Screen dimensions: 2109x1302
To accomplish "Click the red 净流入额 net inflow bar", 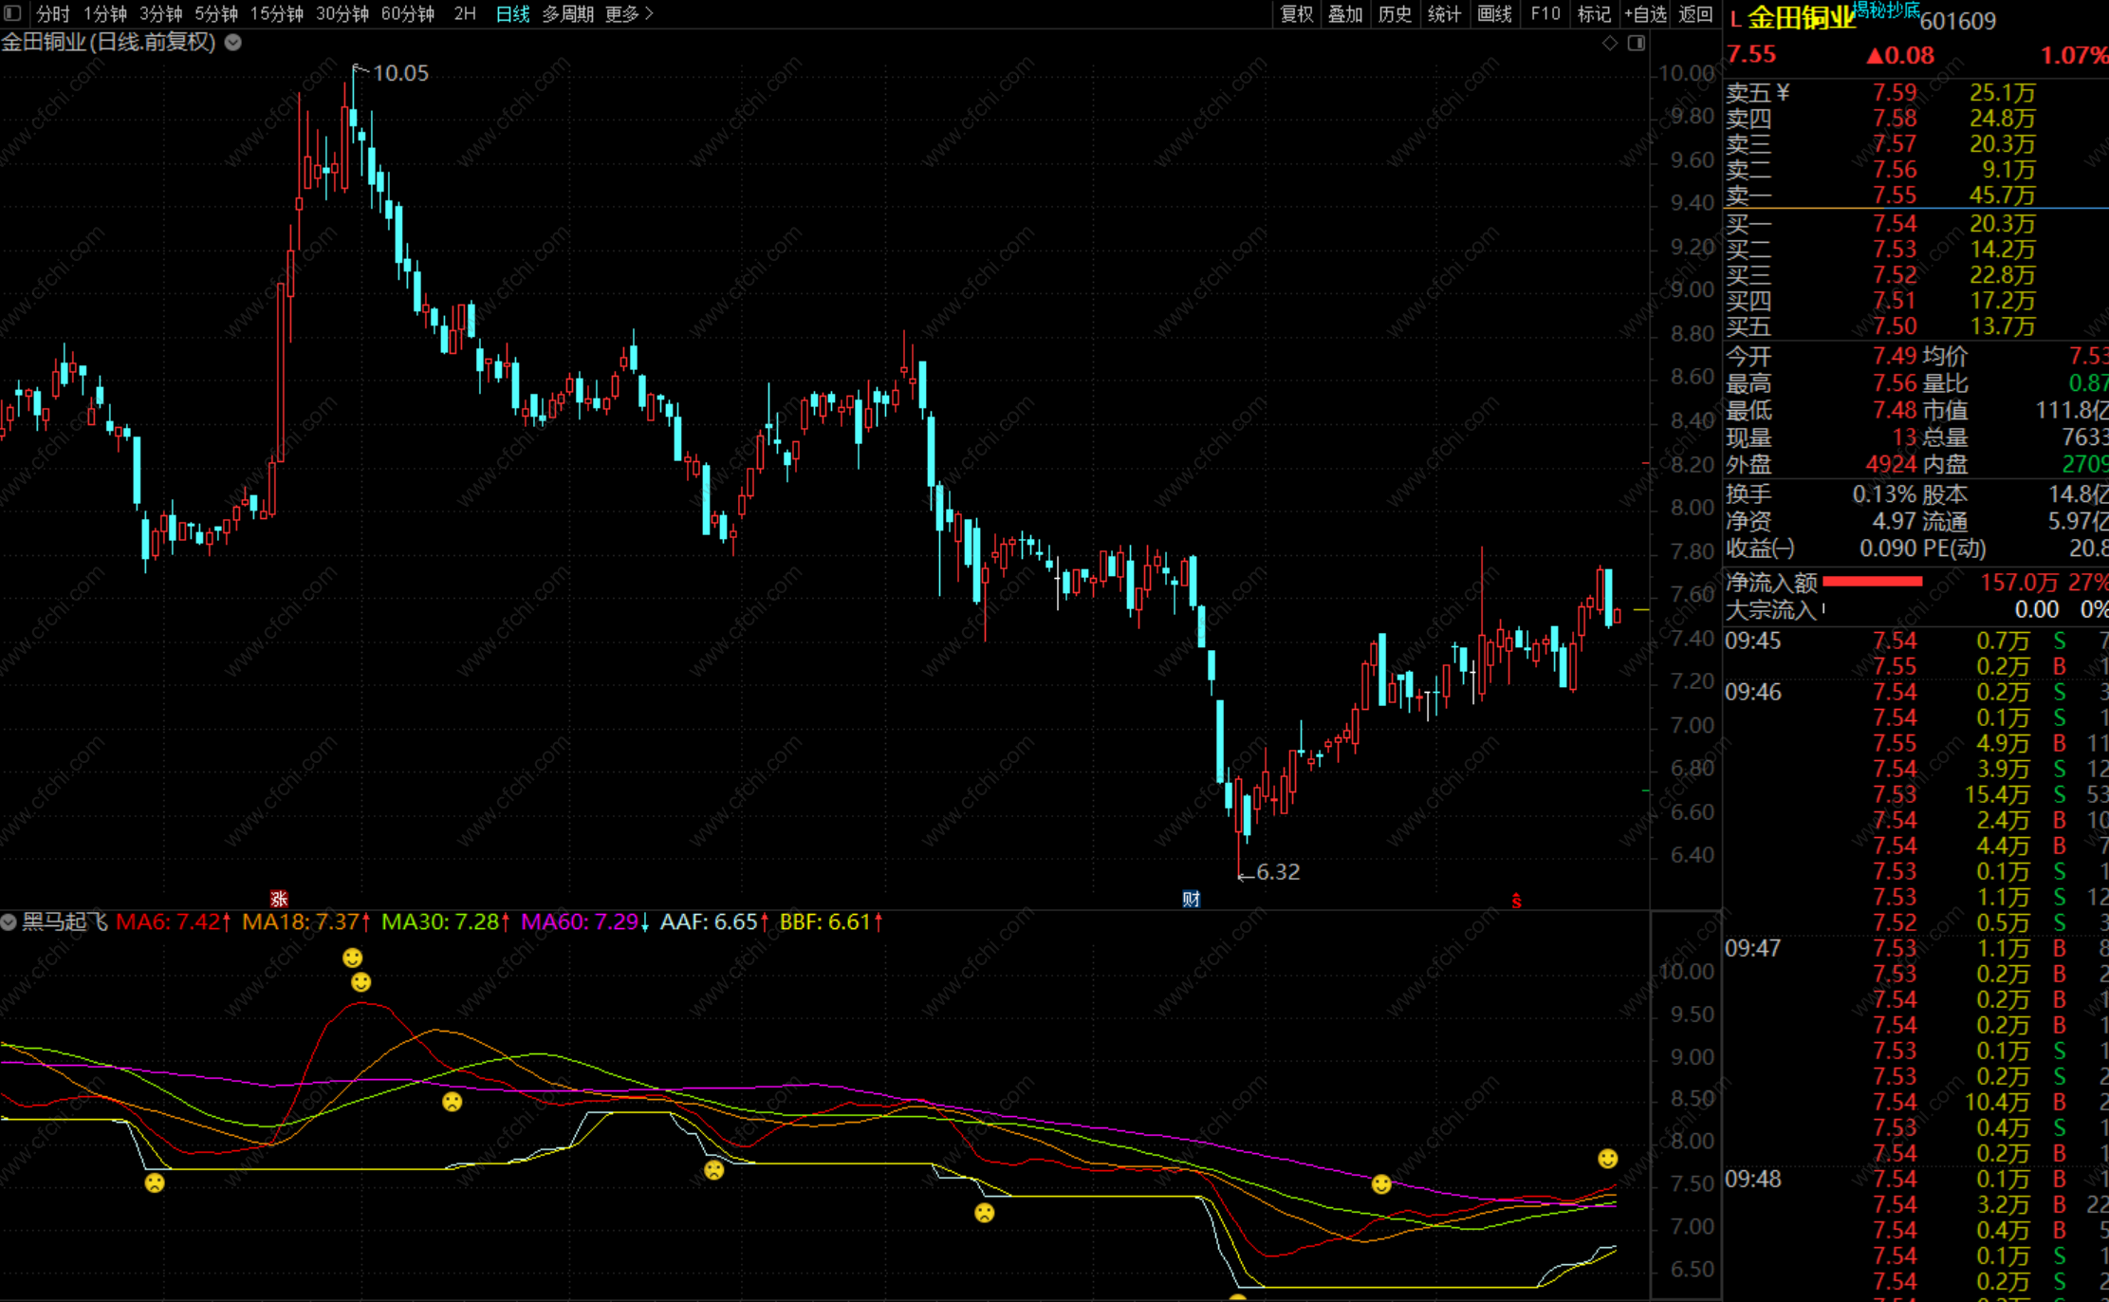I will (x=1872, y=581).
